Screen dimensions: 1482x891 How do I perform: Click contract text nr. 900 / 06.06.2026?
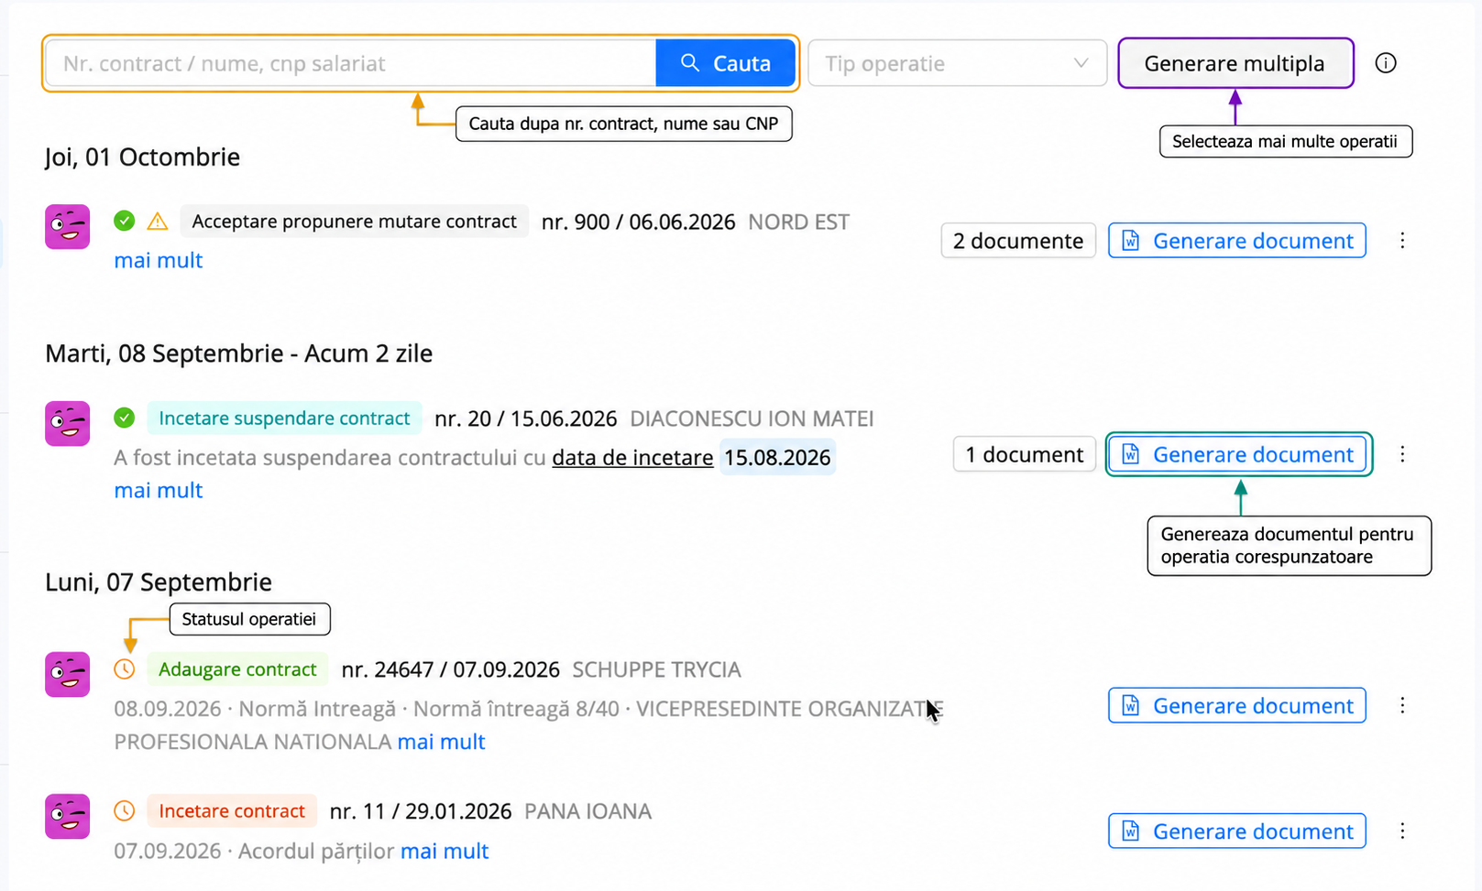click(x=638, y=222)
